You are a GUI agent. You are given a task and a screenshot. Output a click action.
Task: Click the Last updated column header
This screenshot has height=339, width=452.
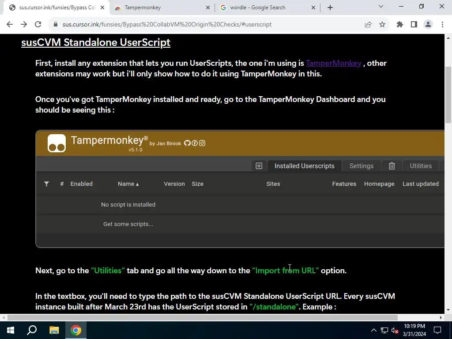(x=421, y=184)
